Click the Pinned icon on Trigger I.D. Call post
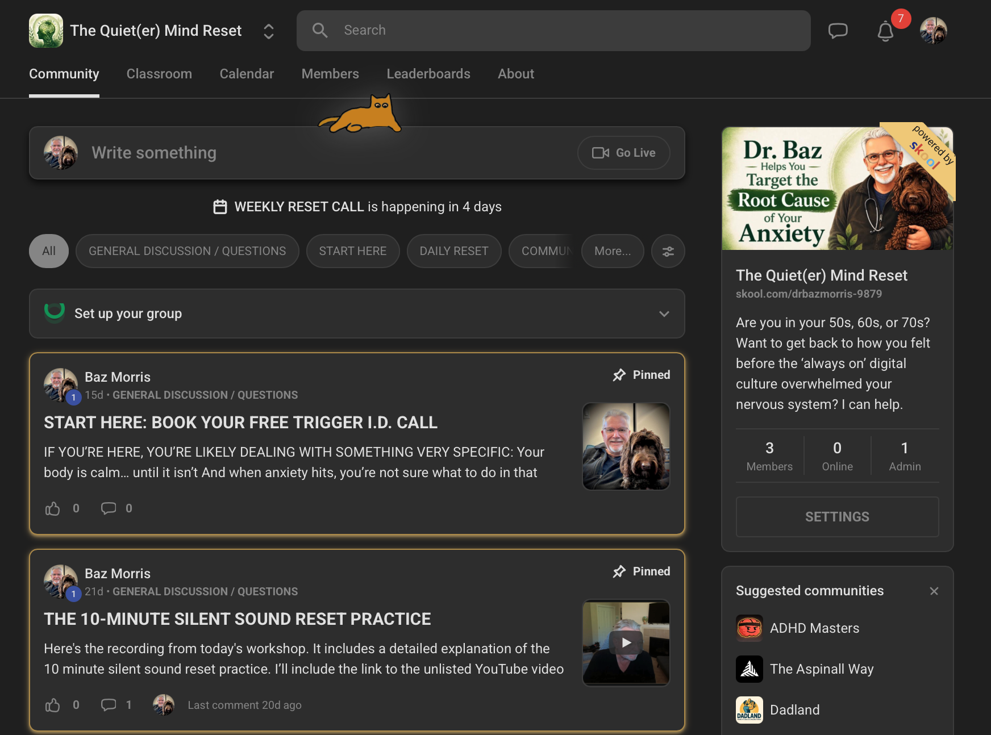Viewport: 991px width, 735px height. pyautogui.click(x=619, y=375)
